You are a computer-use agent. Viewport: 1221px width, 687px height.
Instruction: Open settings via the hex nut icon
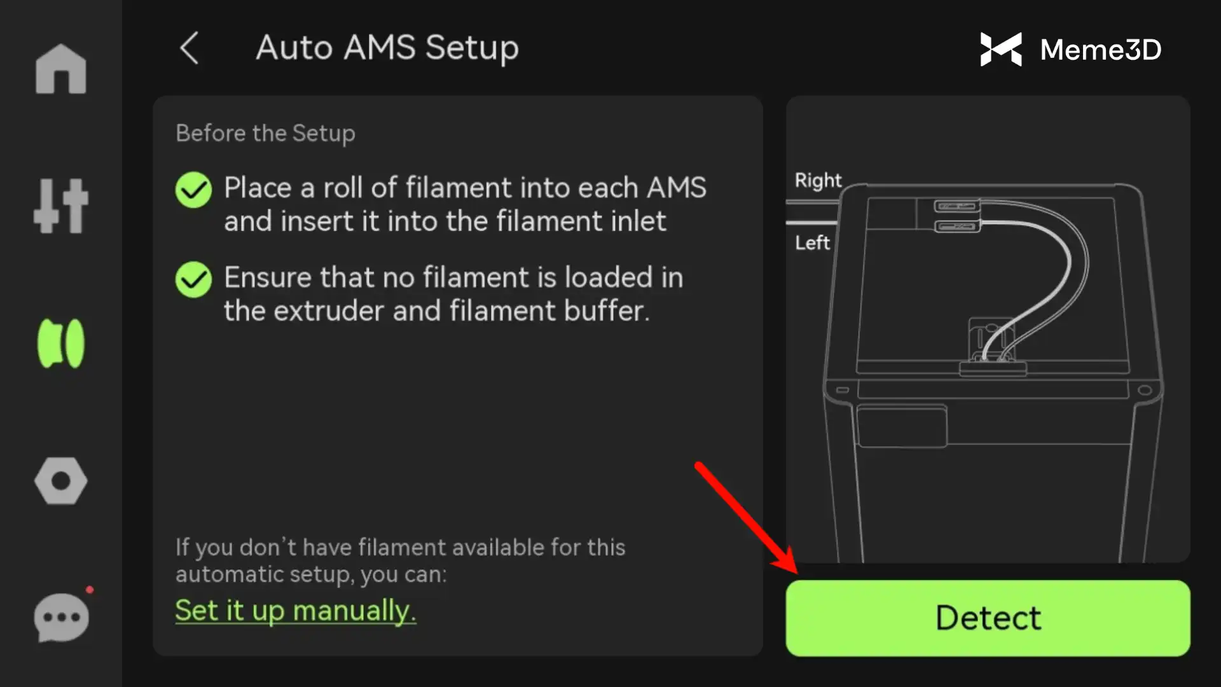pyautogui.click(x=61, y=481)
